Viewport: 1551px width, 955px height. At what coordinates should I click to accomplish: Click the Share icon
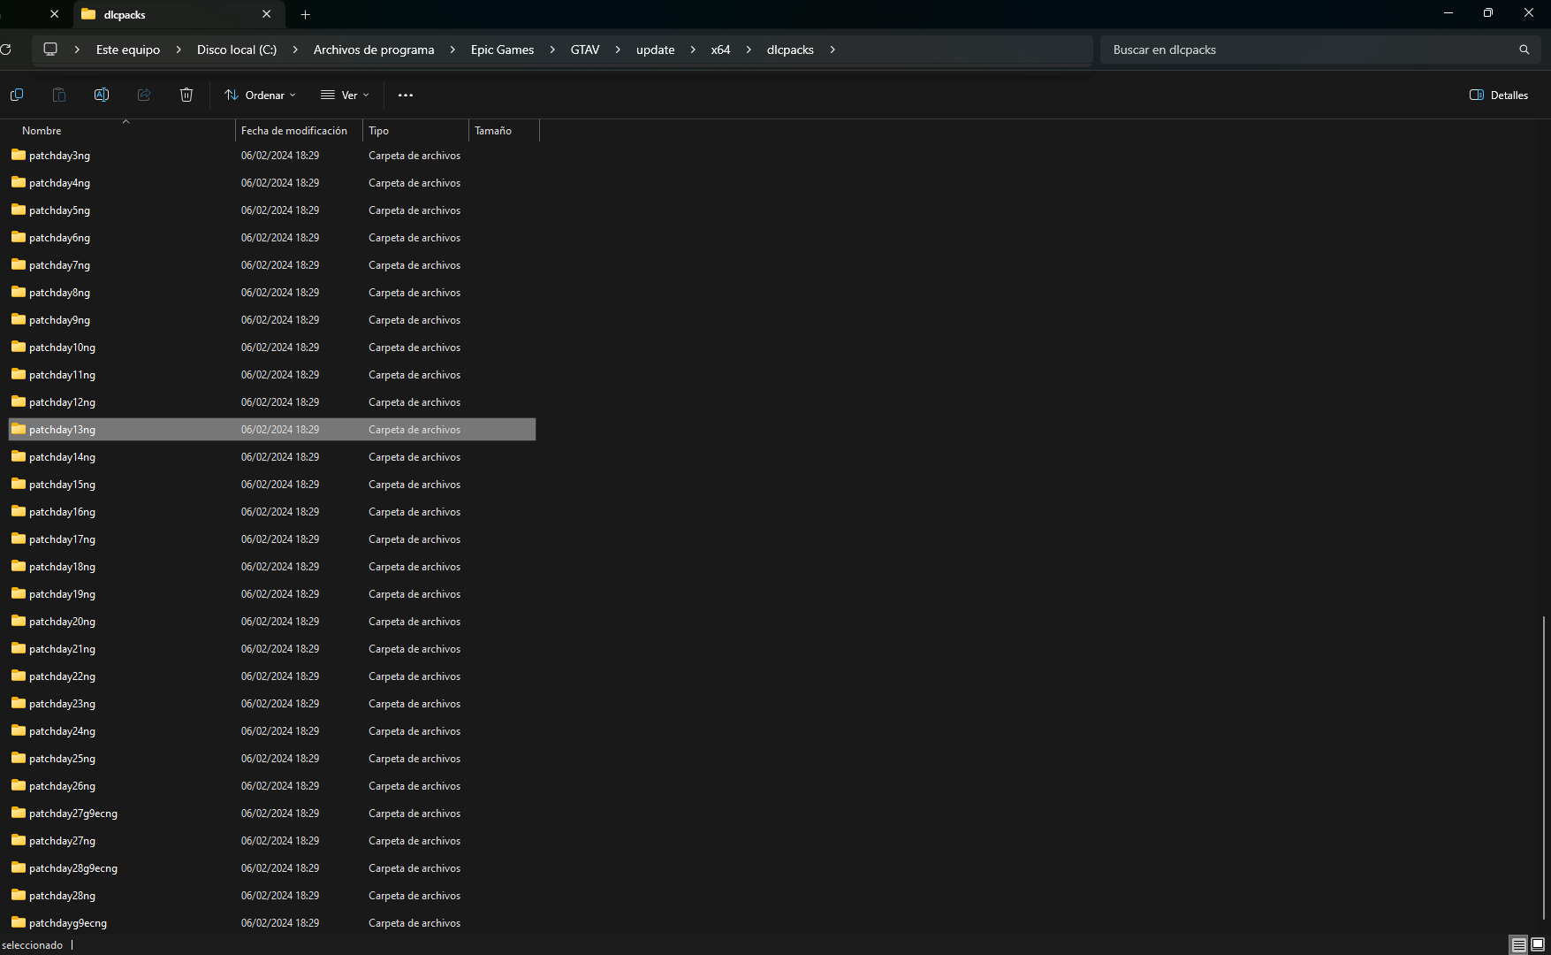144,95
